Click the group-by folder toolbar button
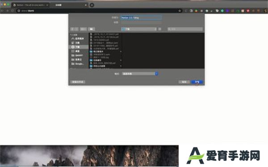Screen dimensions: 268x167 click(91, 29)
